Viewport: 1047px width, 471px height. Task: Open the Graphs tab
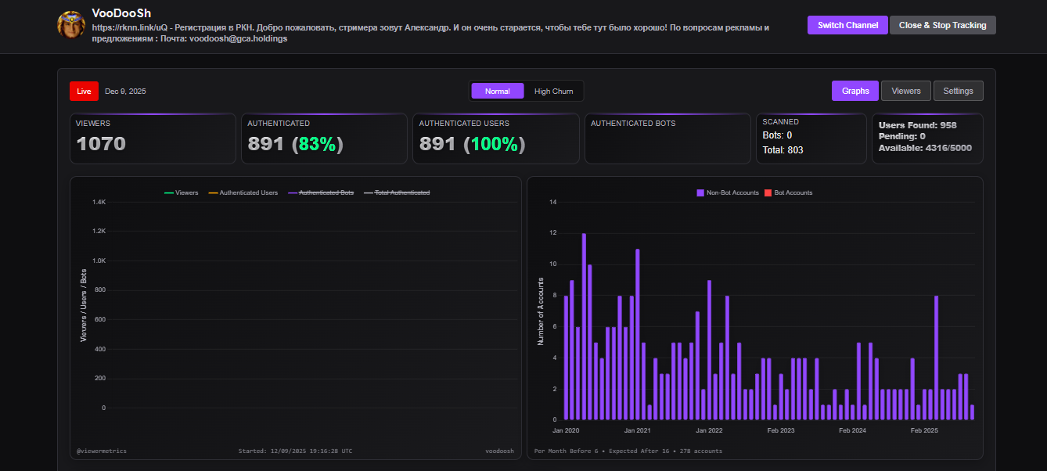pyautogui.click(x=855, y=91)
